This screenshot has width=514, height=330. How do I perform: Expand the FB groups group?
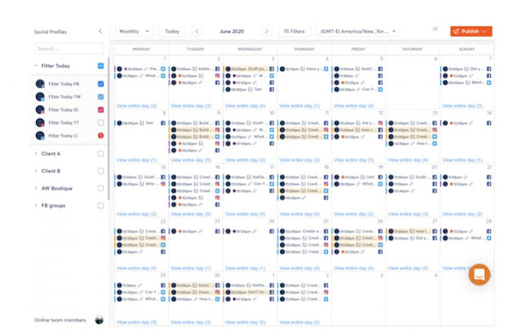[36, 205]
